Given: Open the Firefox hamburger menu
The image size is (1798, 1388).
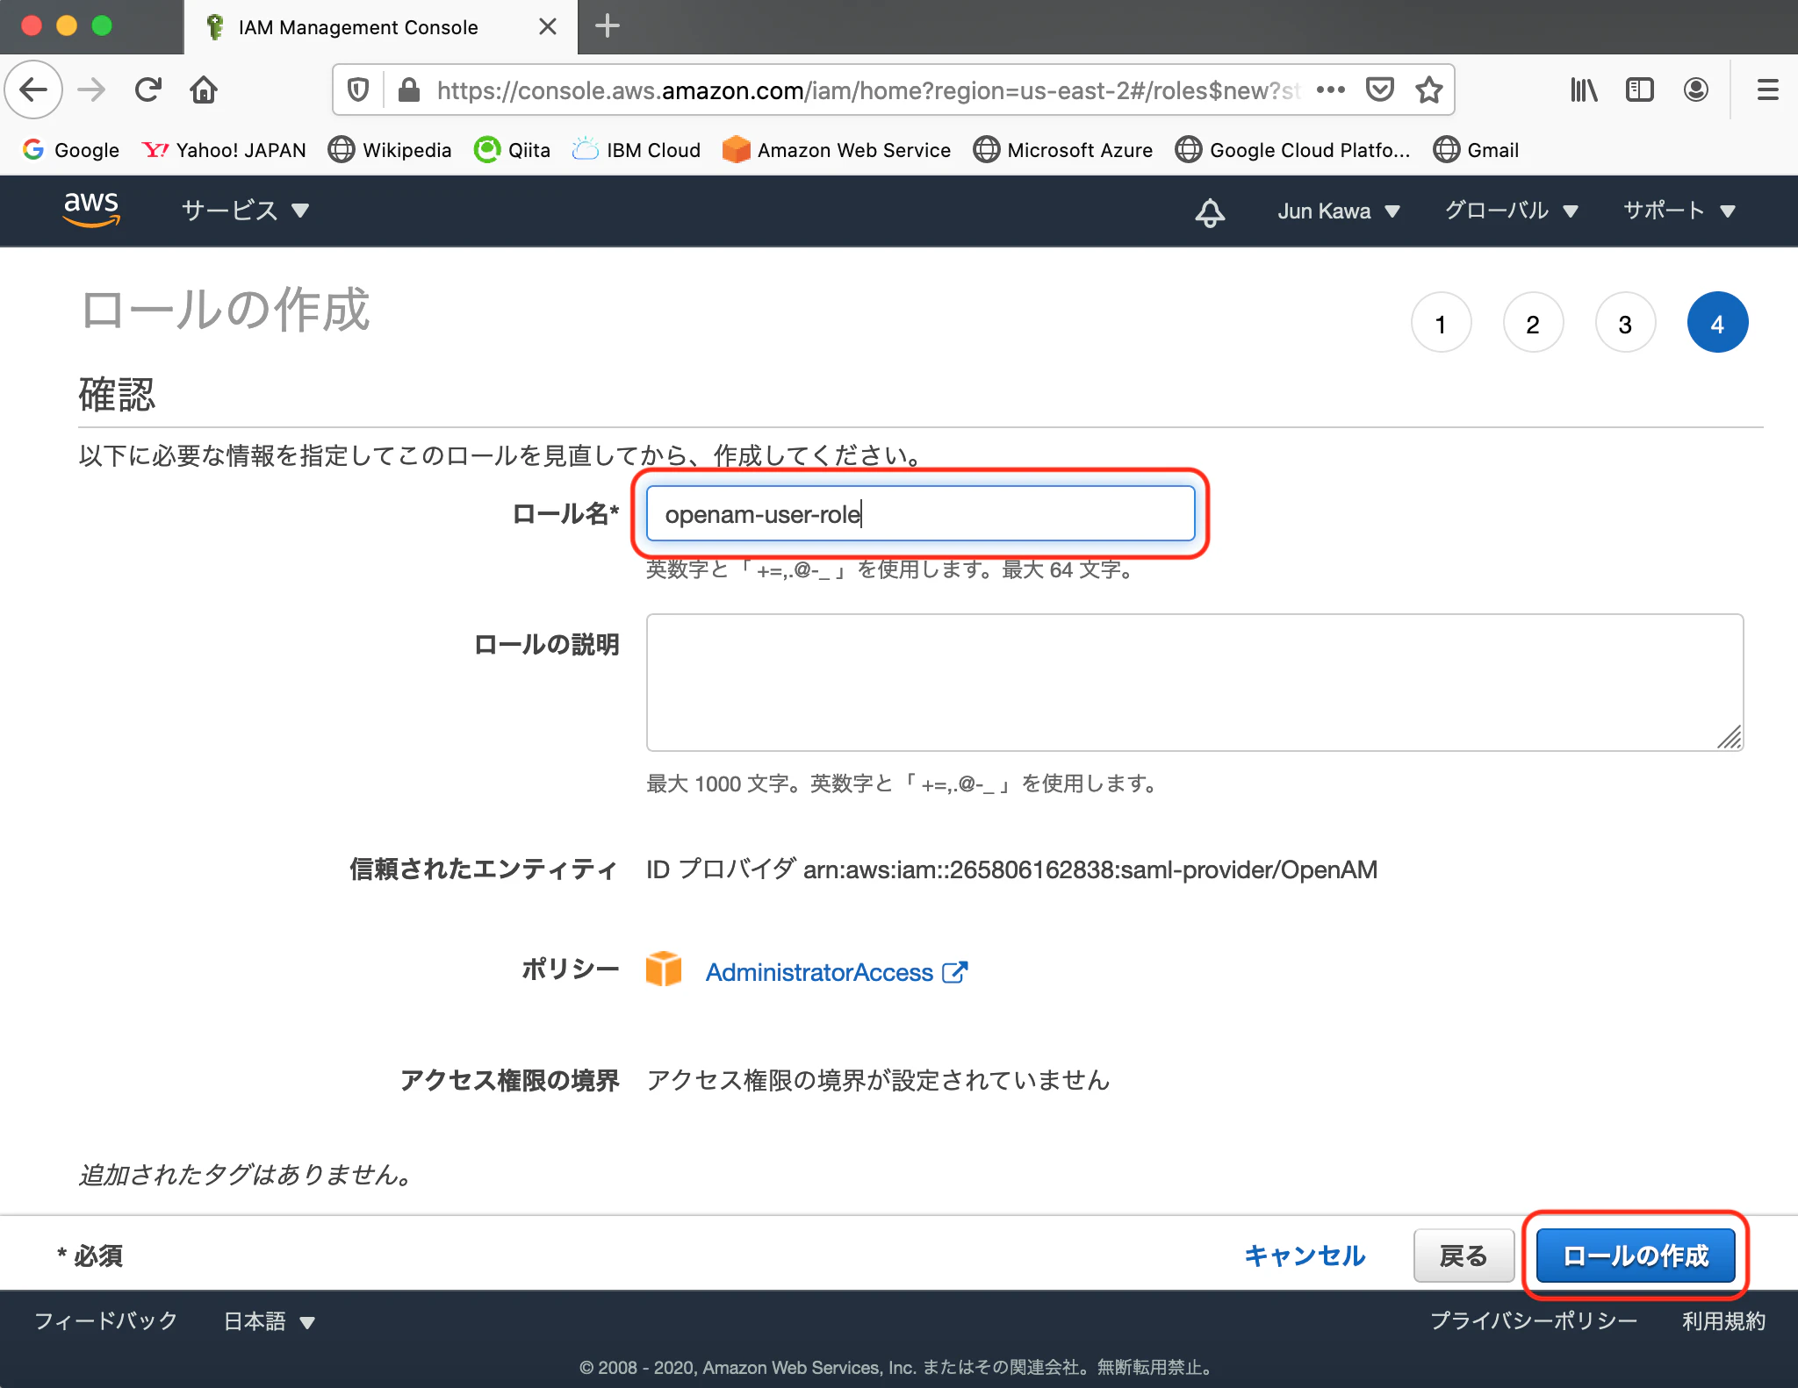Looking at the screenshot, I should [x=1767, y=89].
